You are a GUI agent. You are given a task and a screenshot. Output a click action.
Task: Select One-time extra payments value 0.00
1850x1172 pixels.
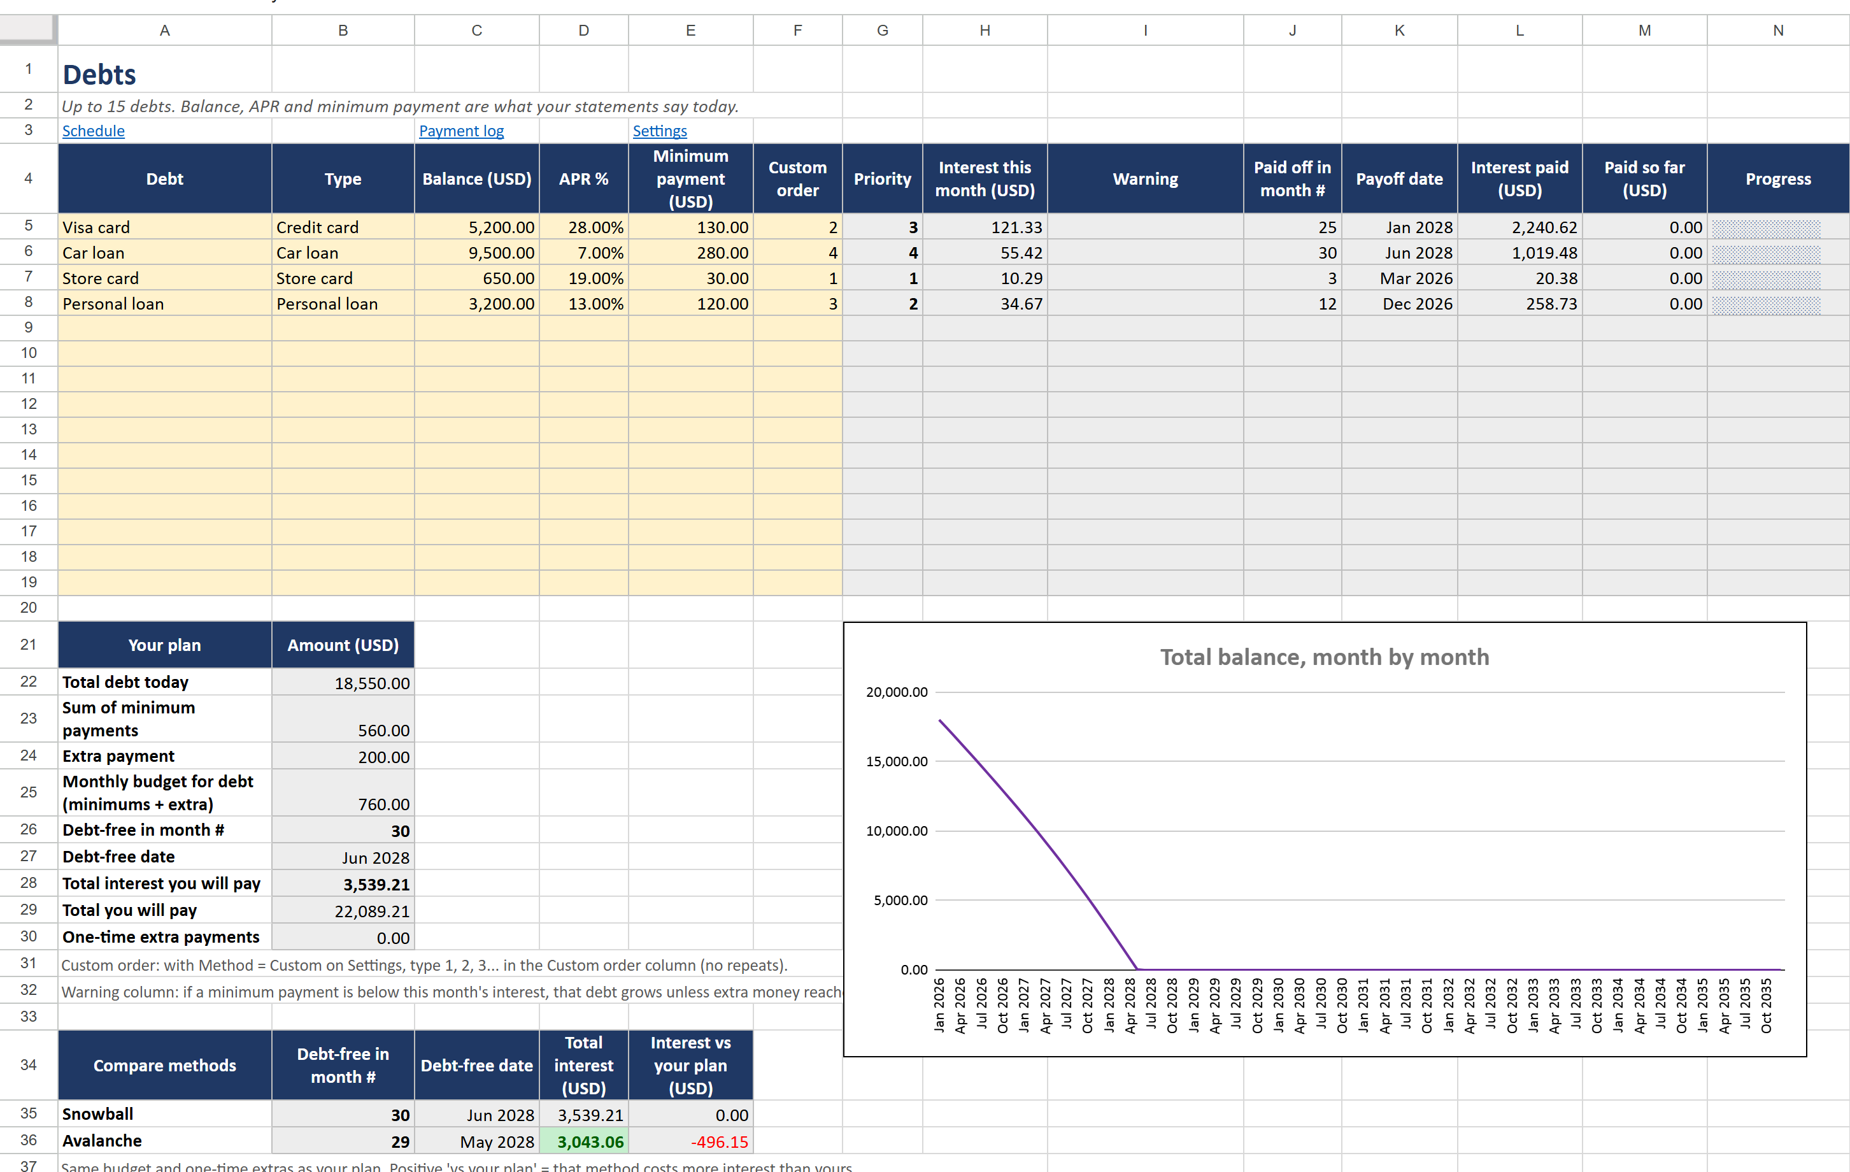pyautogui.click(x=343, y=937)
